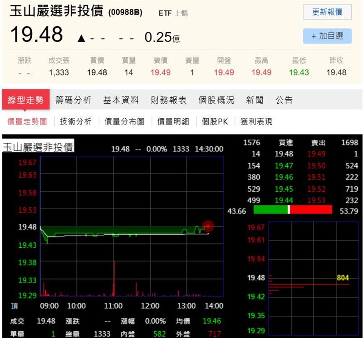
Task: Click the 0.25億 turnover value
Action: coord(162,37)
